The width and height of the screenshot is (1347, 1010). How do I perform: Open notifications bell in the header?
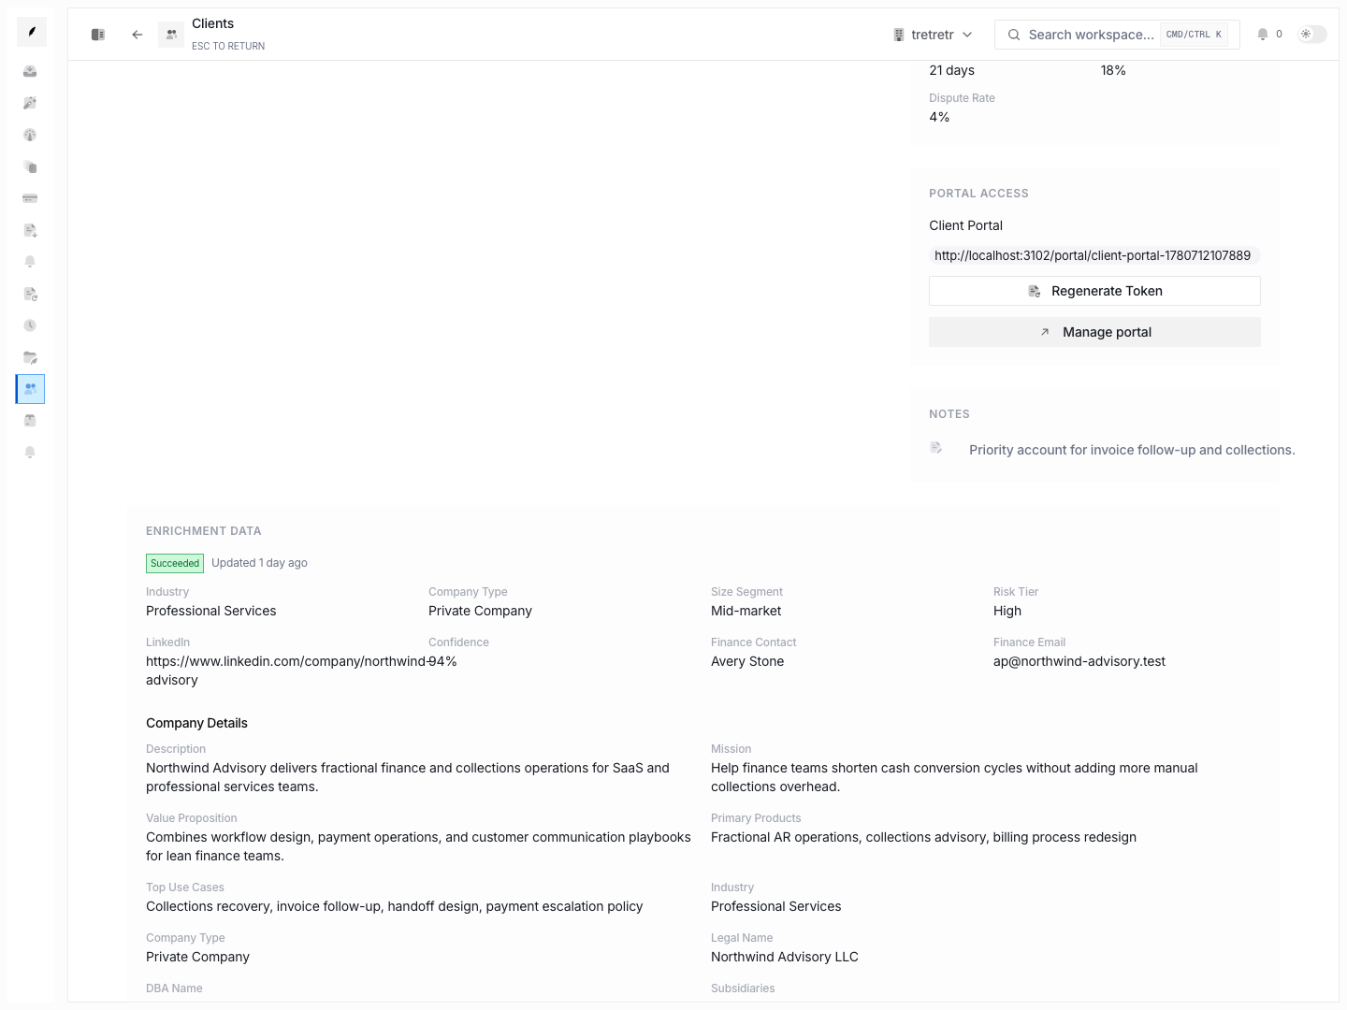(1263, 35)
